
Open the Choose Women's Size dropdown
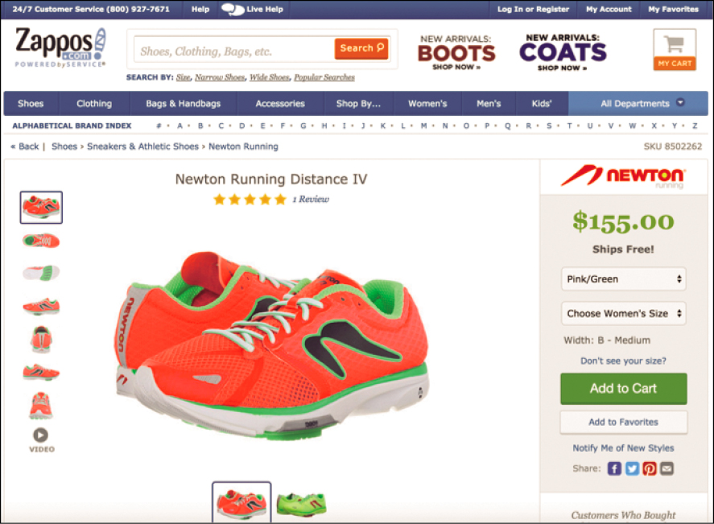(623, 313)
